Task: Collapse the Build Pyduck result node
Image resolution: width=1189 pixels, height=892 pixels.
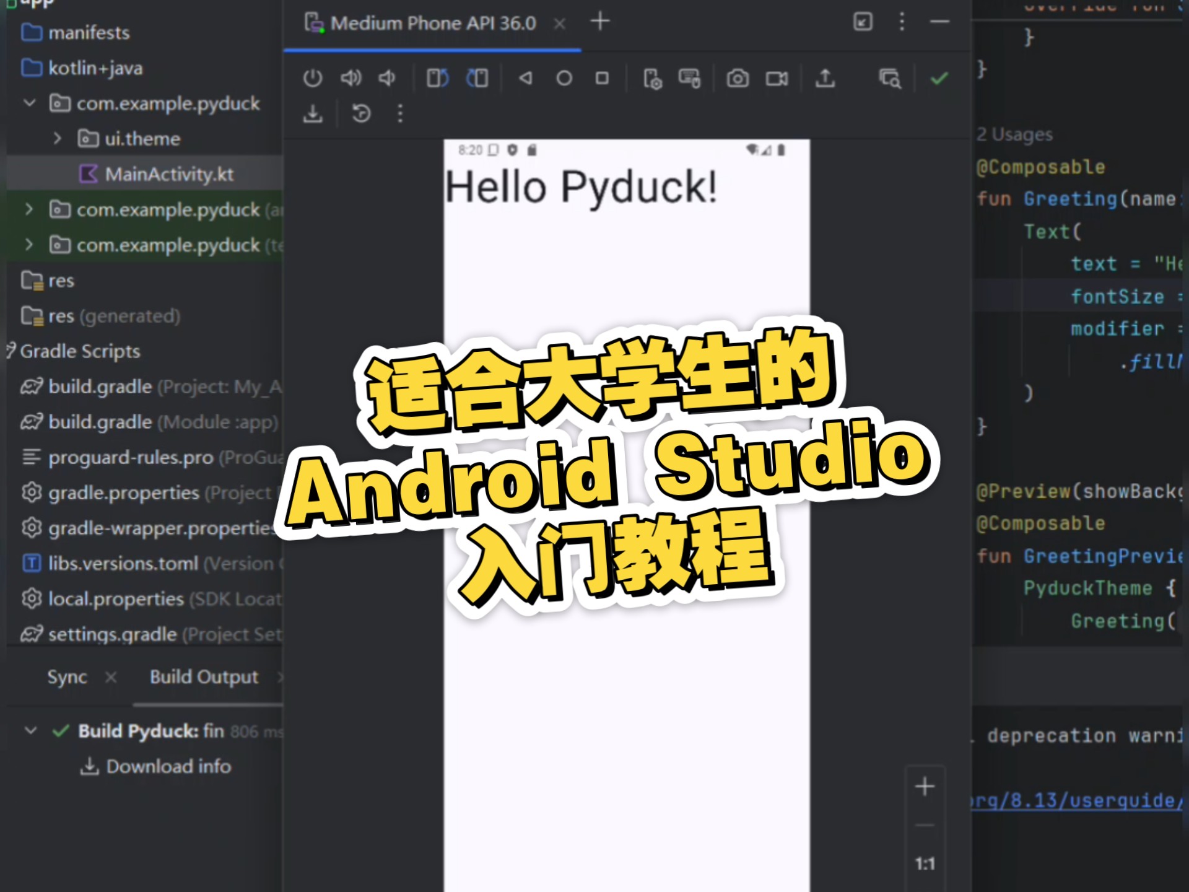Action: (30, 731)
